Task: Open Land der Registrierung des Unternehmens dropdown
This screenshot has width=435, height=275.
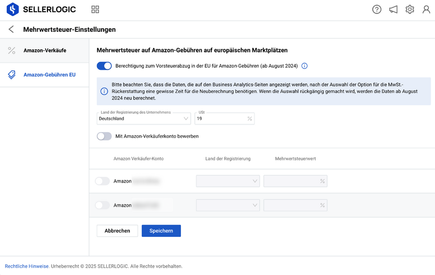Action: pyautogui.click(x=144, y=118)
